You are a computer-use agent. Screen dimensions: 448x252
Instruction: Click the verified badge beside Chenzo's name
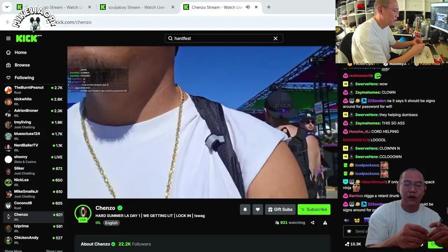120,208
